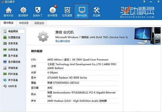This screenshot has height=112, width=162.
Task: Switch to the 硬件概览 tab
Action: [9, 23]
